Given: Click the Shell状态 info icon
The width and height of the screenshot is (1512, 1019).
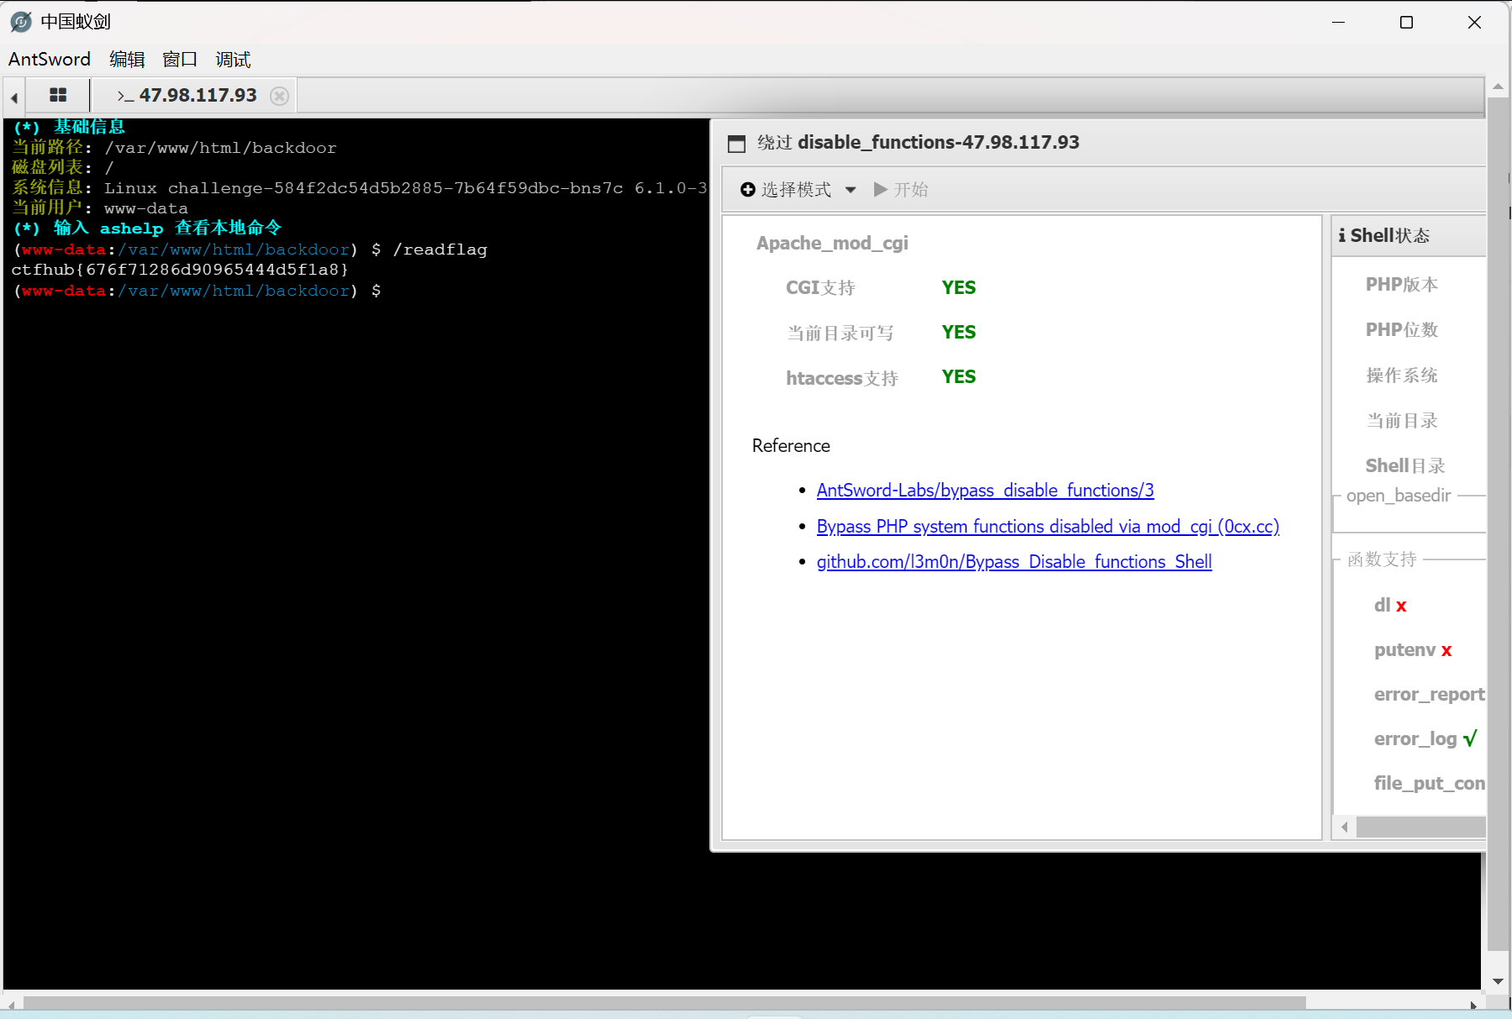Looking at the screenshot, I should tap(1342, 236).
